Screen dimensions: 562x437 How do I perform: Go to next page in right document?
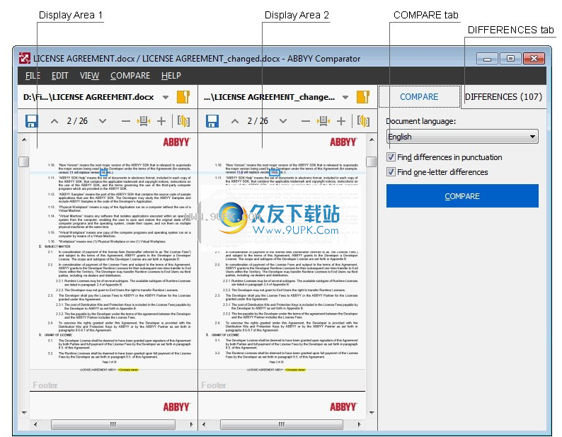(283, 121)
